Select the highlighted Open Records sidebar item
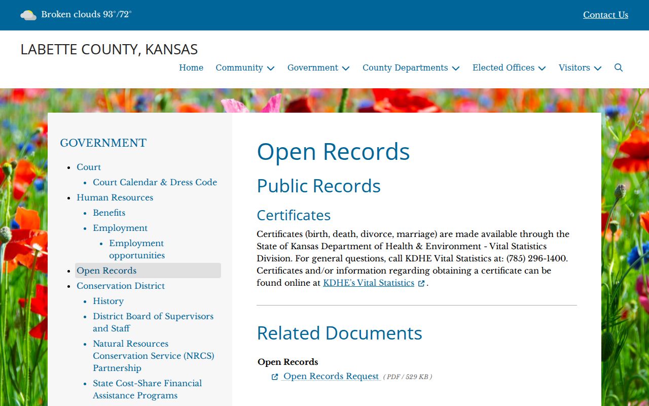 tap(148, 270)
